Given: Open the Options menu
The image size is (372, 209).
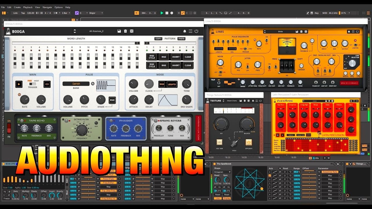Looking at the screenshot, I should (x=58, y=7).
